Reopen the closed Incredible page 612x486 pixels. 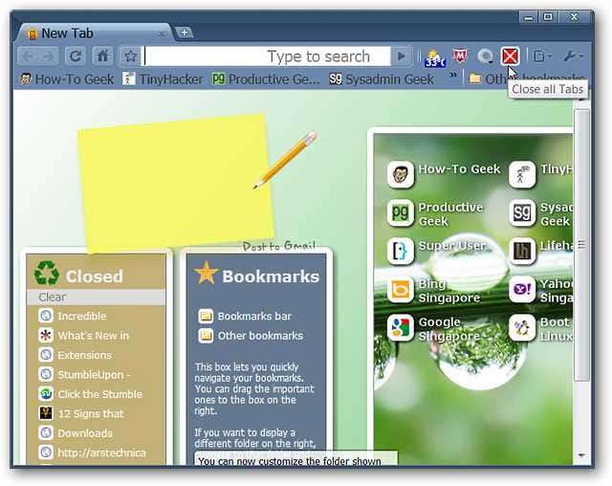pyautogui.click(x=73, y=316)
